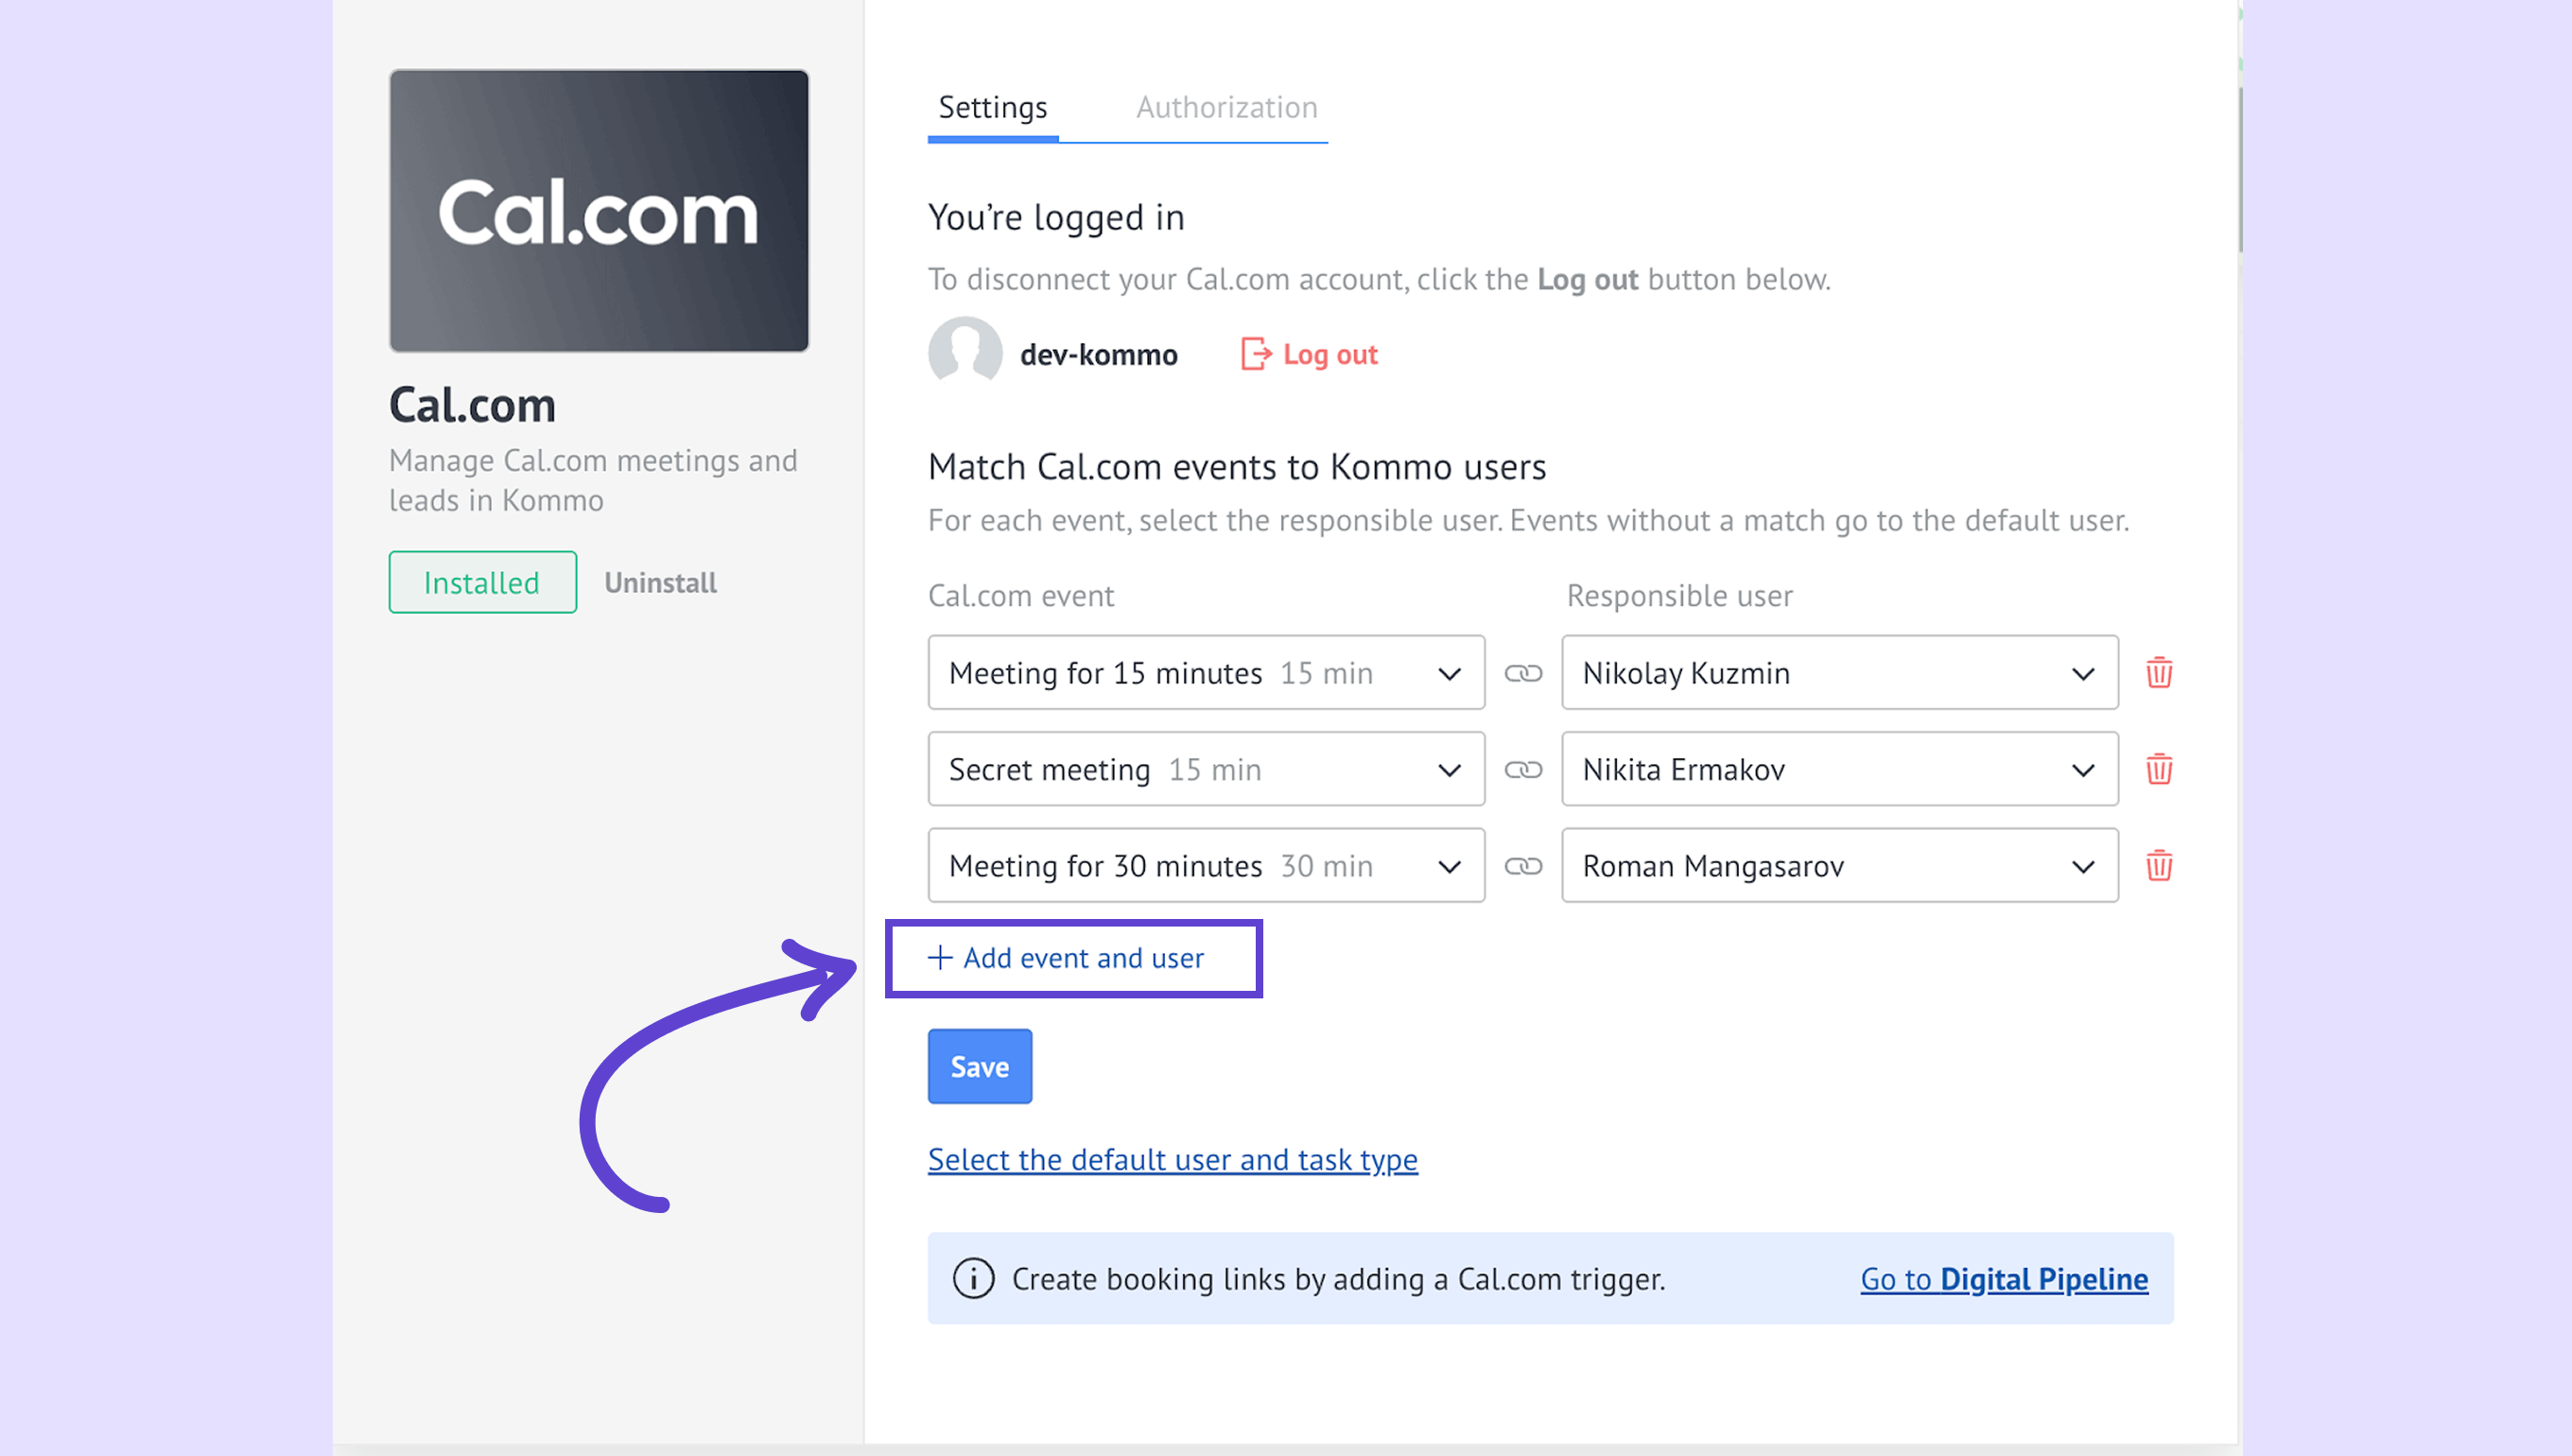Select the Settings tab

tap(992, 107)
